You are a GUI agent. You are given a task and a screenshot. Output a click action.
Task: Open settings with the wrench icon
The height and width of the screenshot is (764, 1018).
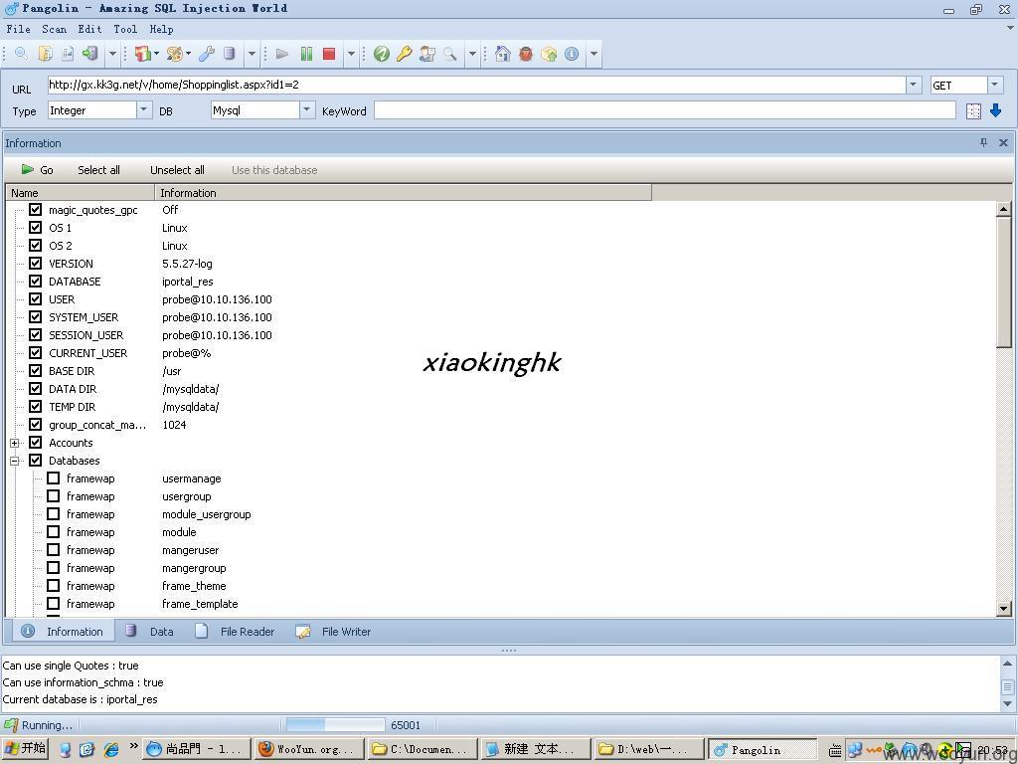[207, 54]
